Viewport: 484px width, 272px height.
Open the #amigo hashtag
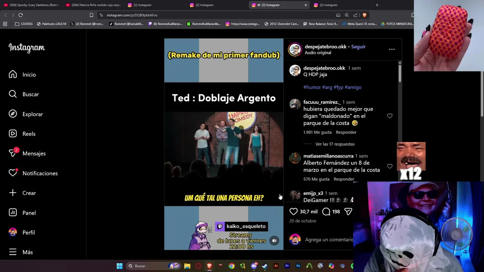click(353, 87)
